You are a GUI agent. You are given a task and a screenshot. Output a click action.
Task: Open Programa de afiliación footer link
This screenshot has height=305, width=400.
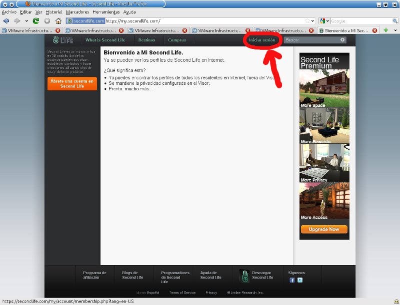94,275
